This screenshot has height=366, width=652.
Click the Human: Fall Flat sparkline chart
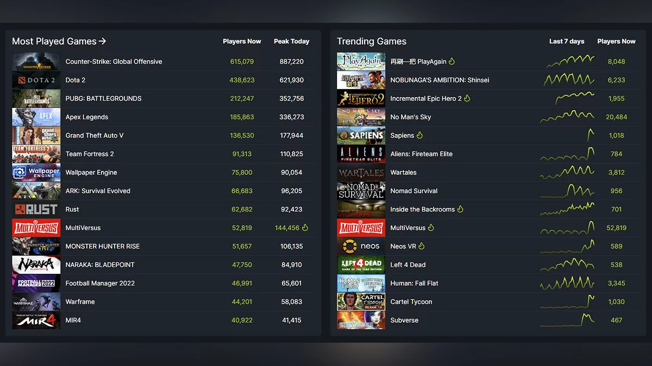pyautogui.click(x=567, y=282)
